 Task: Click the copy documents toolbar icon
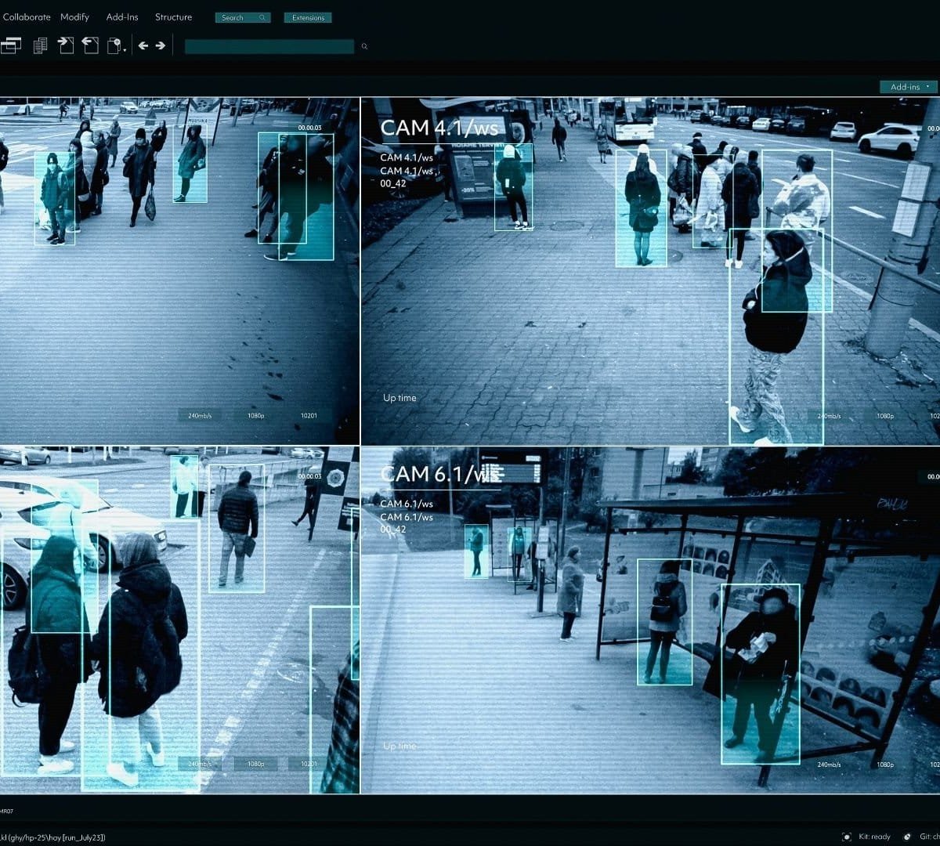pyautogui.click(x=40, y=46)
